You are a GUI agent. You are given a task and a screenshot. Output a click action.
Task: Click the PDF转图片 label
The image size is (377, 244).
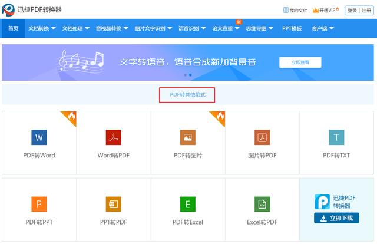[188, 156]
